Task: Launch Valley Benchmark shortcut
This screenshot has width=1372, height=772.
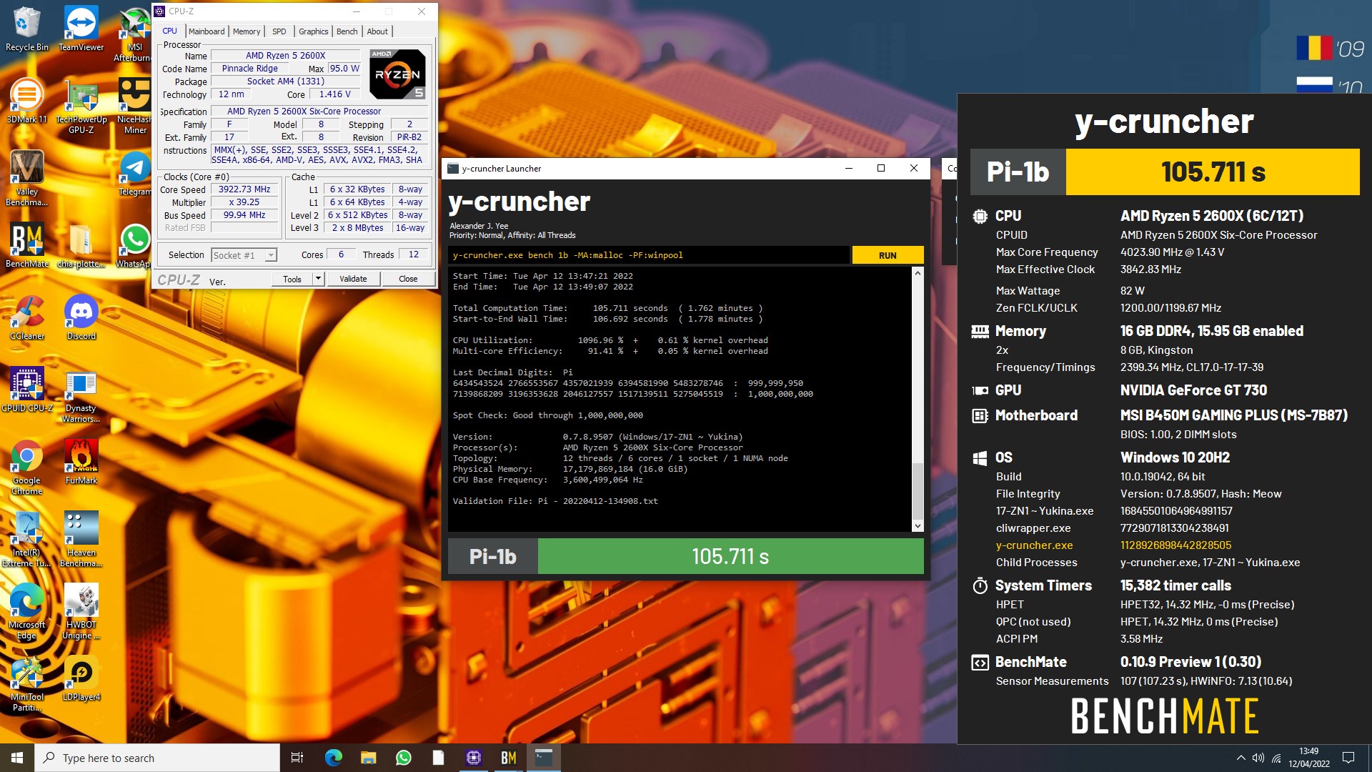Action: pyautogui.click(x=27, y=178)
